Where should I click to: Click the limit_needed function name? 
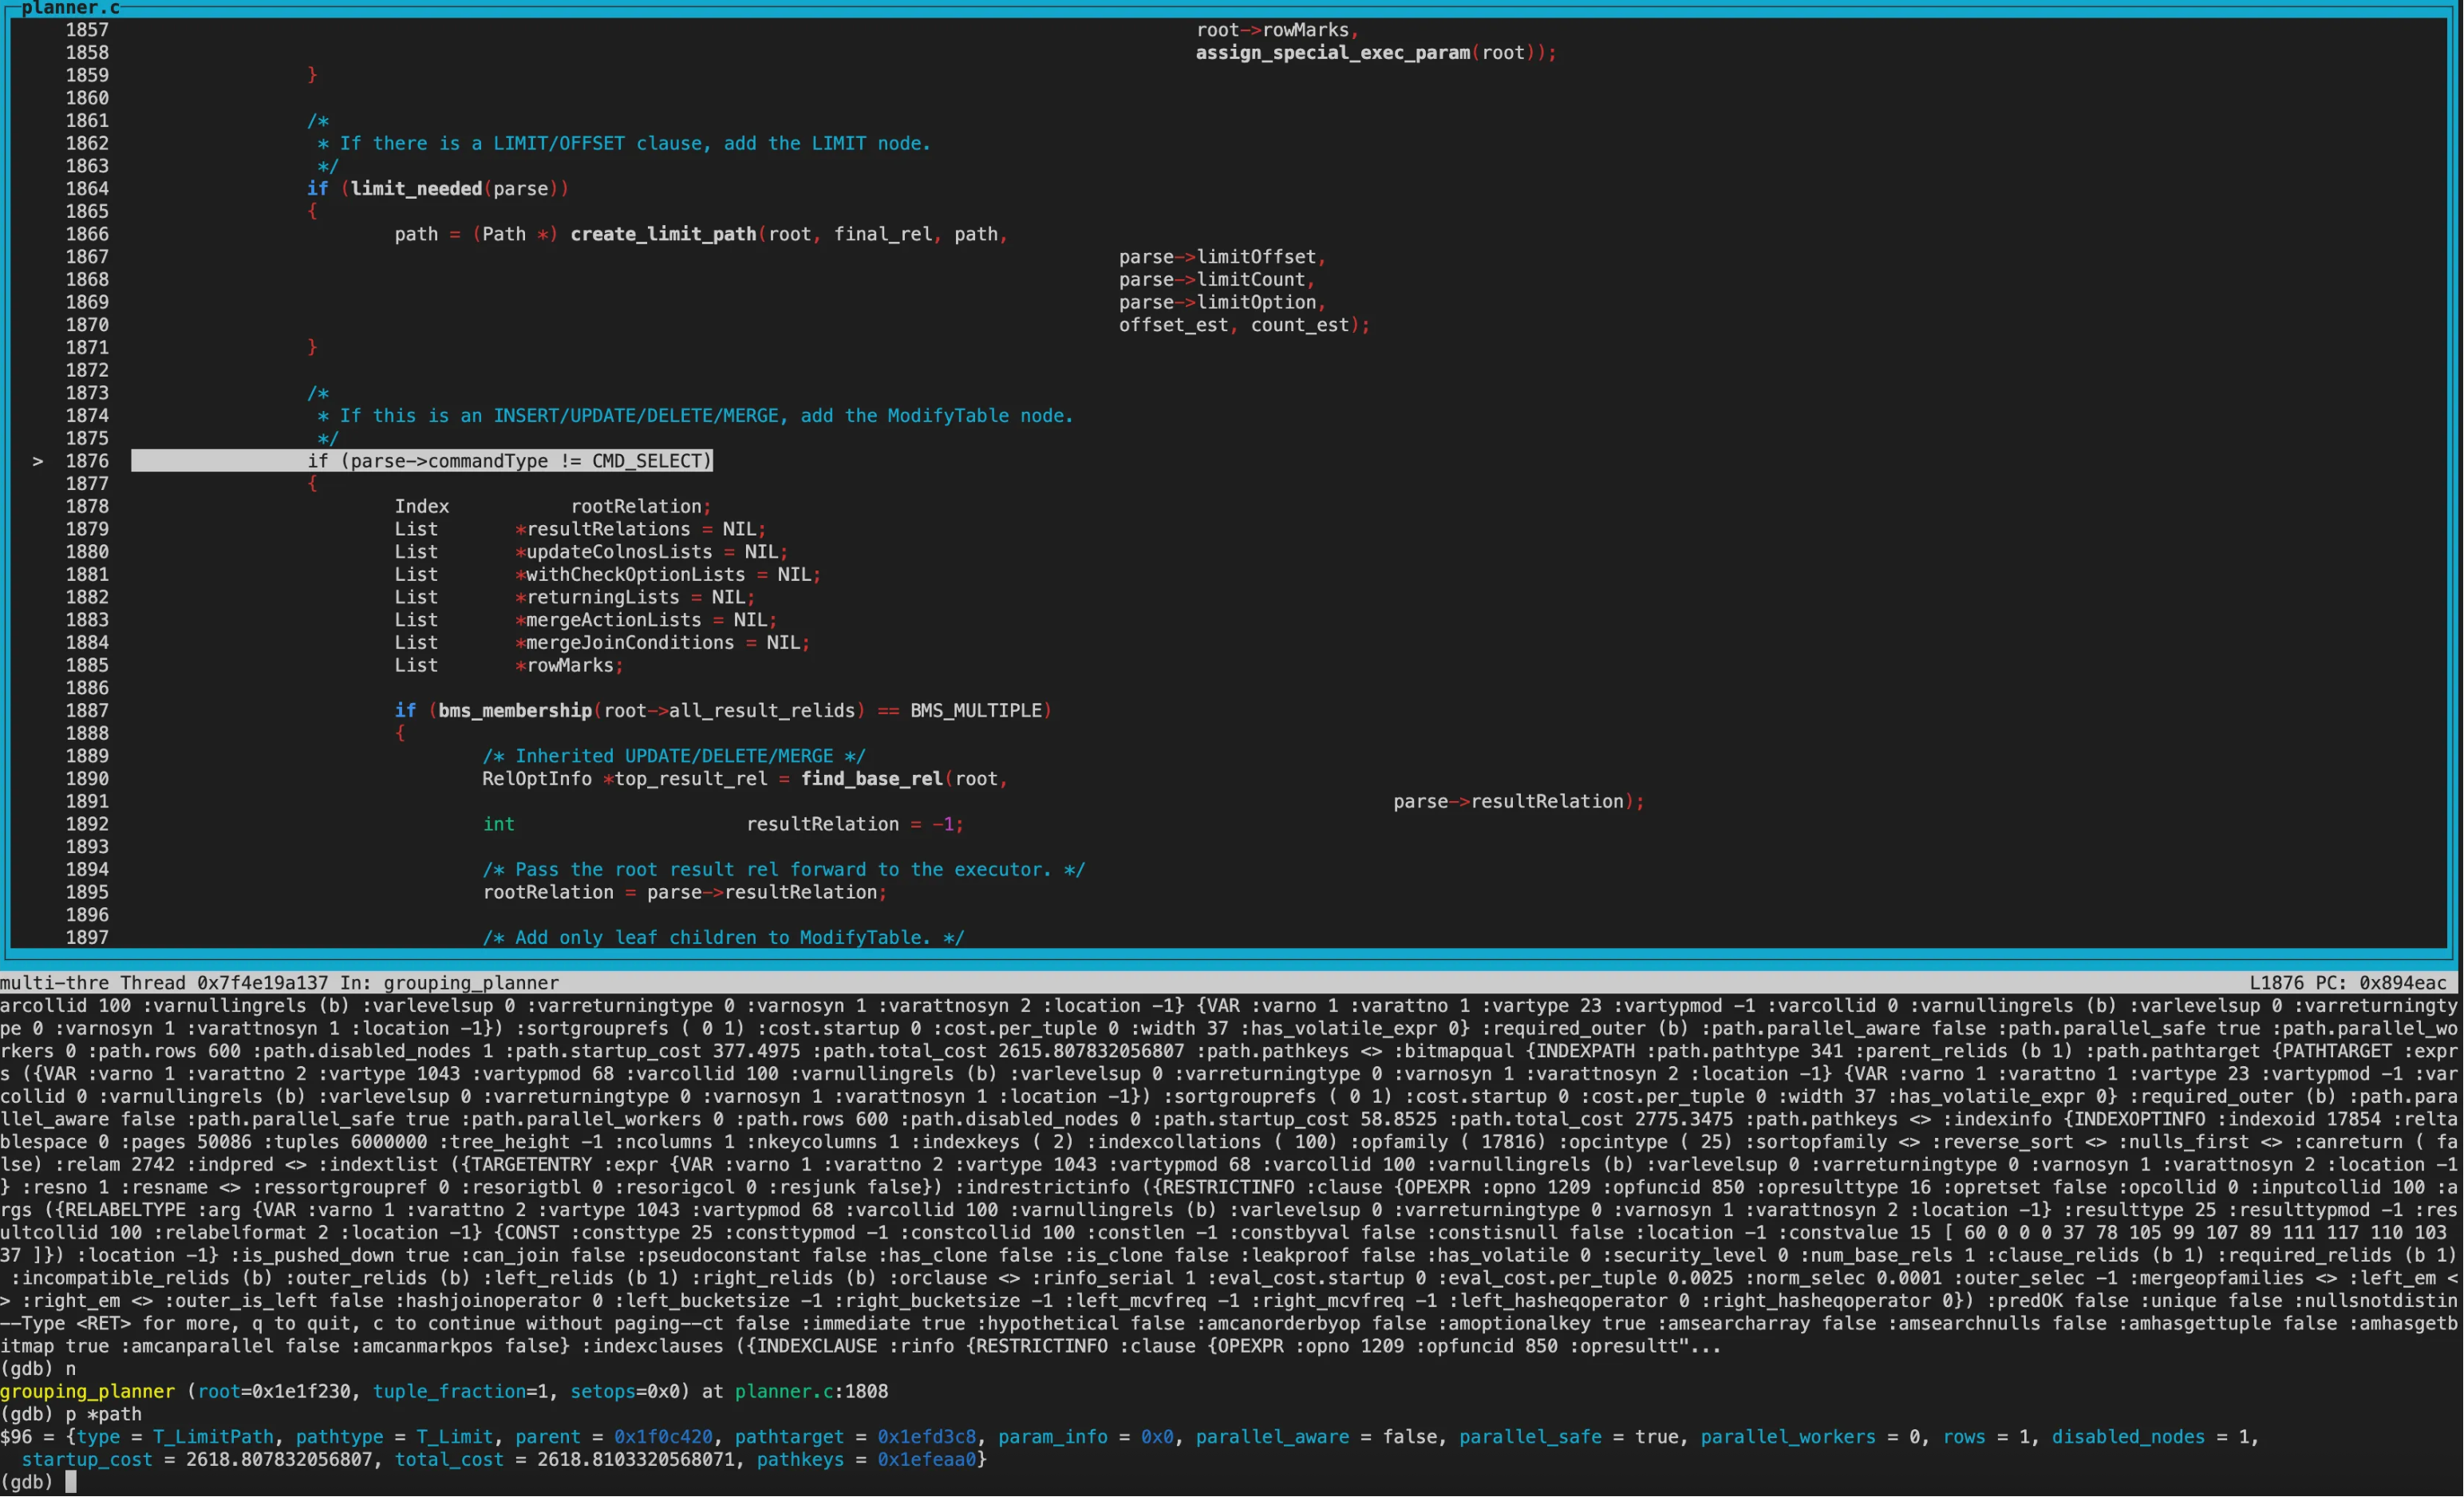pyautogui.click(x=416, y=189)
